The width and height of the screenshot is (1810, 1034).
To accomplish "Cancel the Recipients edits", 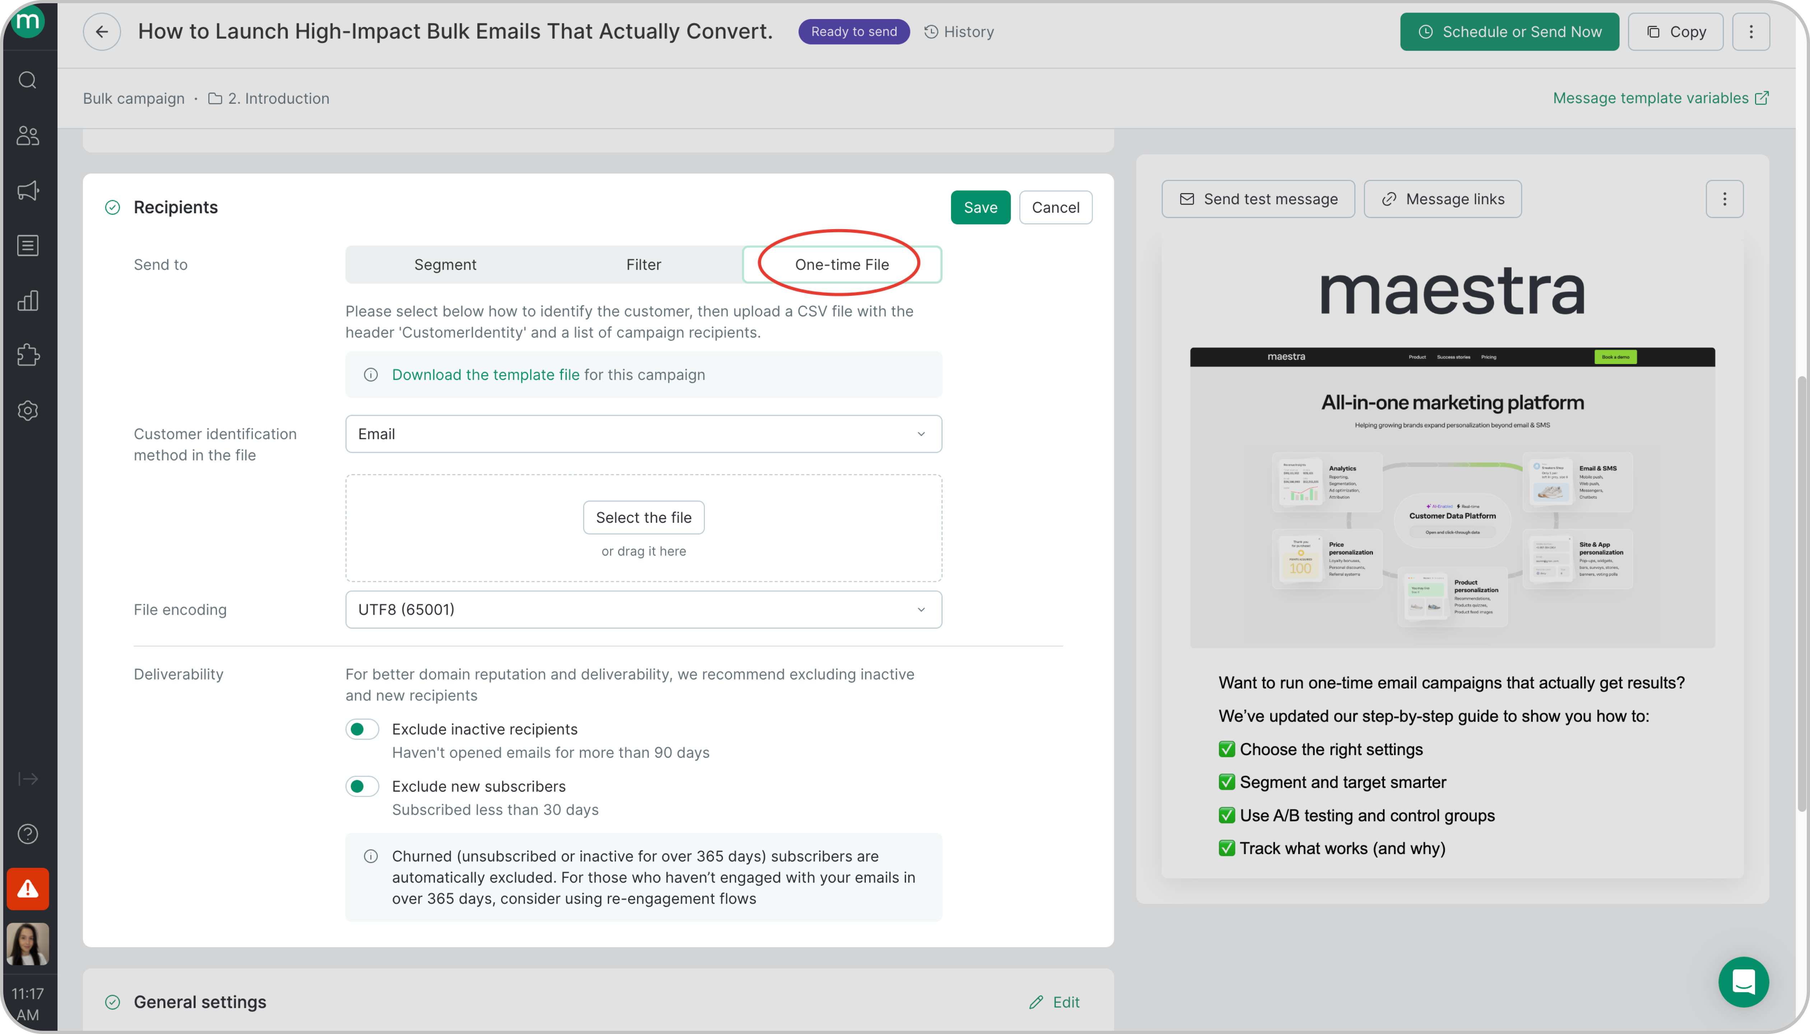I will [1055, 208].
